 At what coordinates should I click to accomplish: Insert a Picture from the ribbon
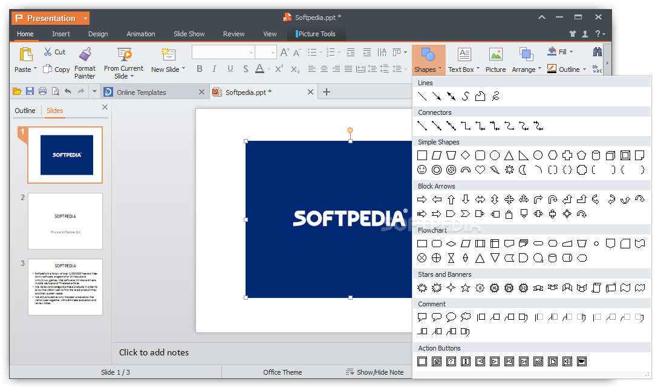495,60
